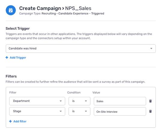Viewport: 160px width, 130px height.
Task: Click the plus icon beside Add filter
Action: (x=10, y=121)
